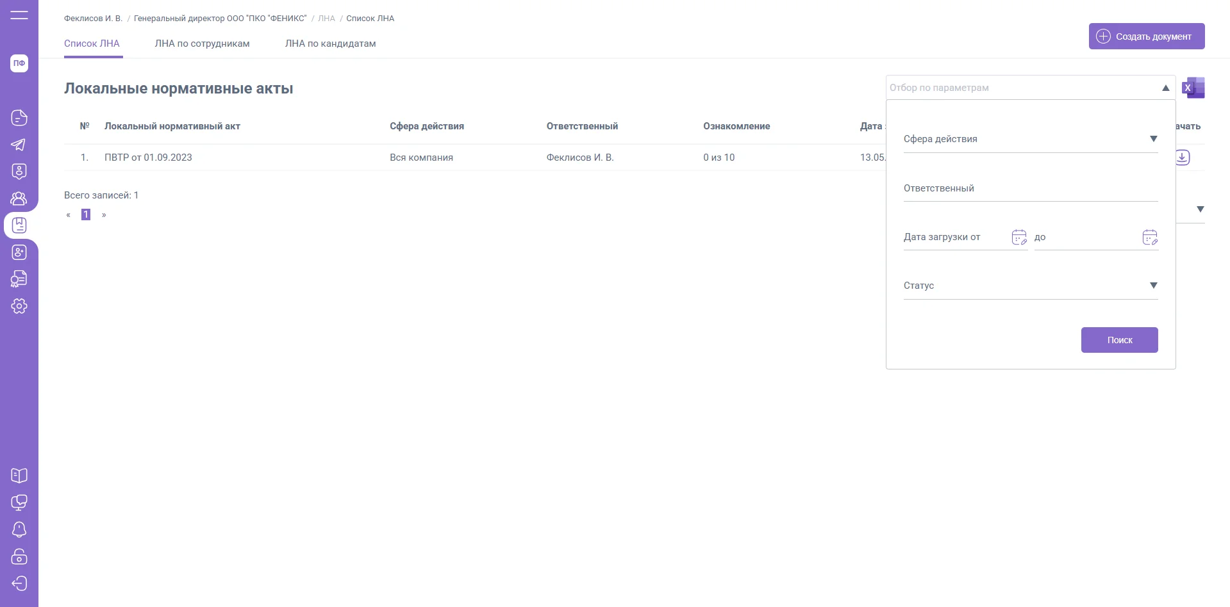The height and width of the screenshot is (607, 1230).
Task: Open the settings gear in sidebar
Action: pyautogui.click(x=19, y=306)
